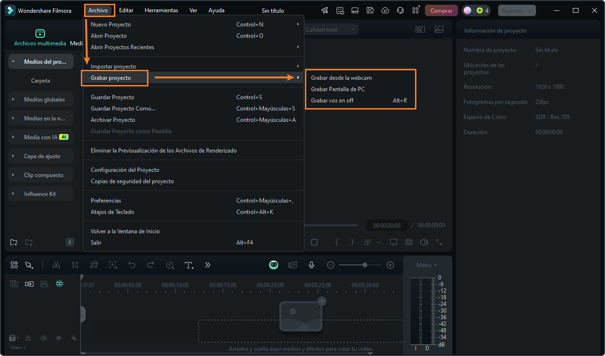Click the stop square in preview controls

(314, 242)
